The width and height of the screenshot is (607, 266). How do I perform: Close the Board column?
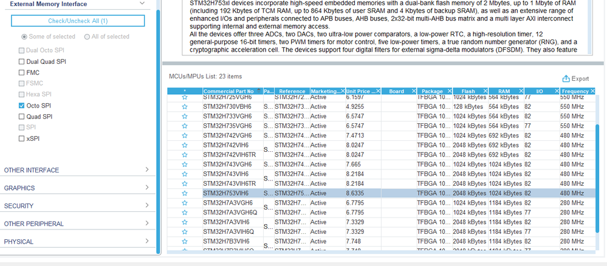(414, 91)
